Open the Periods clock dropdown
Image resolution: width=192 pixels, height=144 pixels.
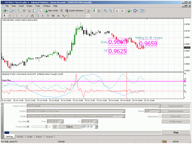pos(135,11)
